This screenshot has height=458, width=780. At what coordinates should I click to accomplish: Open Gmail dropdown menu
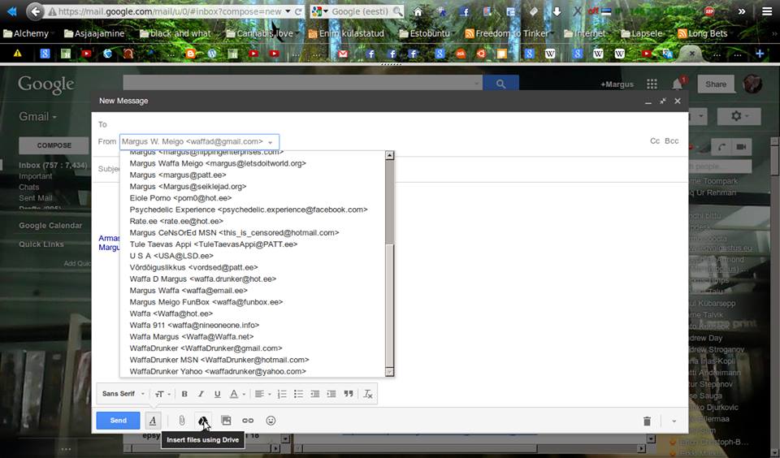(38, 117)
